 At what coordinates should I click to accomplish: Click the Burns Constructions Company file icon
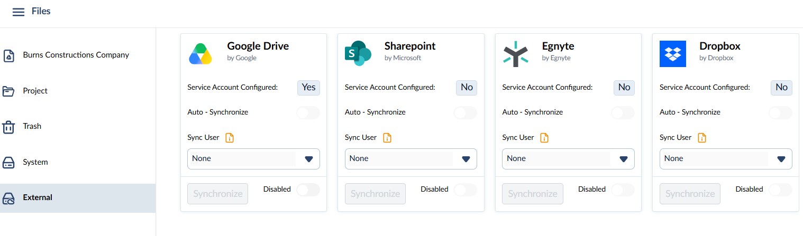coord(8,55)
